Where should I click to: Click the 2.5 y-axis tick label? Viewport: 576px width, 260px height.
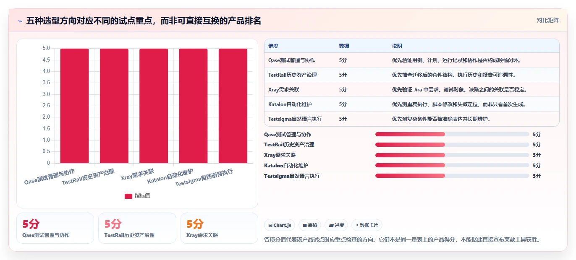(46, 106)
